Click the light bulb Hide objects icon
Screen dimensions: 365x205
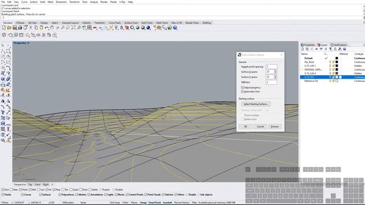coord(116,28)
